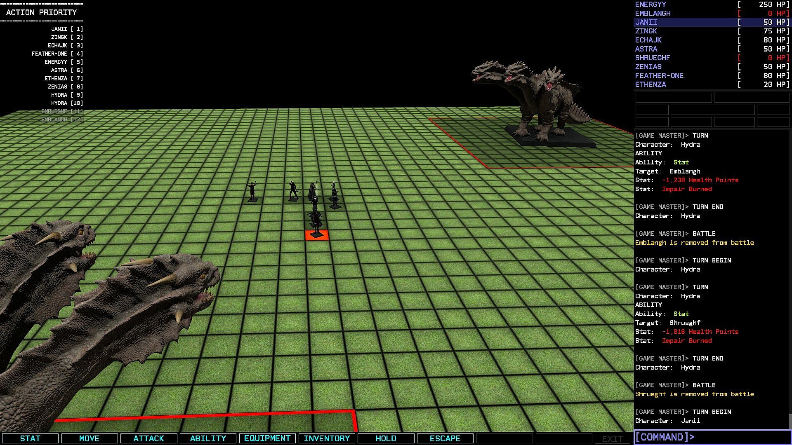This screenshot has height=445, width=792.
Task: Open the ABILITY menu
Action: [208, 438]
